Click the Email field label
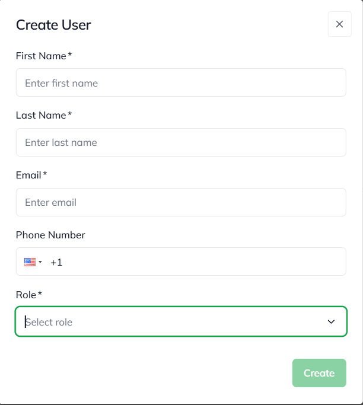363x405 pixels. 28,176
